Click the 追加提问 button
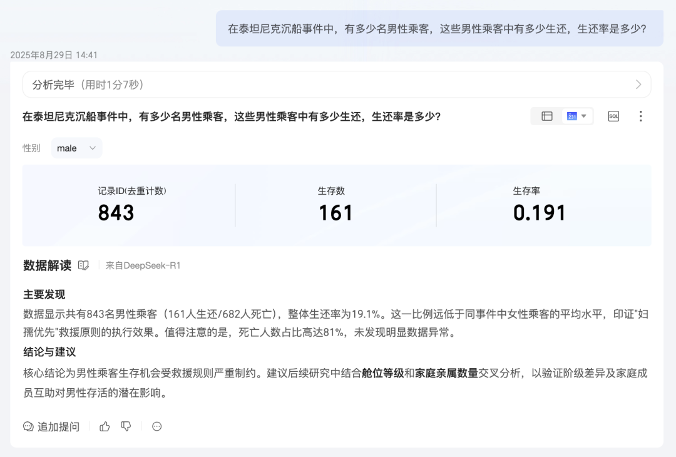Viewport: 676px width, 457px height. coord(51,427)
